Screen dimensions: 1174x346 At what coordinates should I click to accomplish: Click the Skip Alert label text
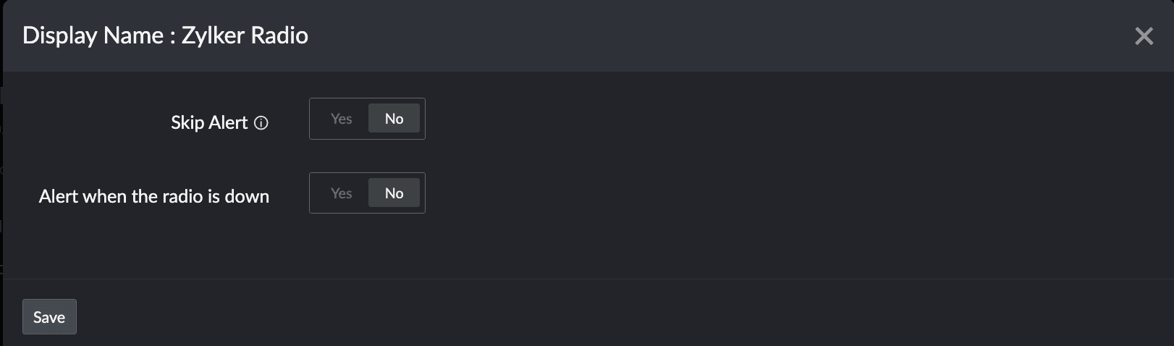209,123
